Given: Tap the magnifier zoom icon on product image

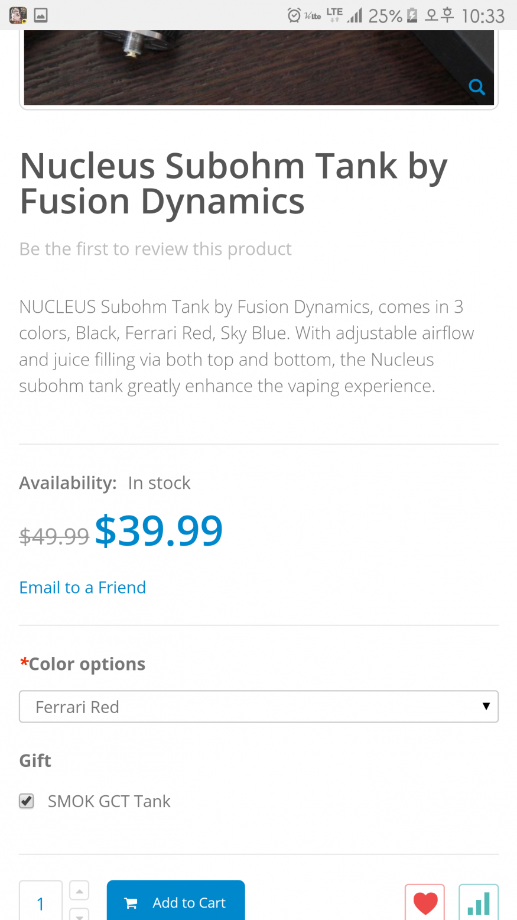Looking at the screenshot, I should [476, 87].
